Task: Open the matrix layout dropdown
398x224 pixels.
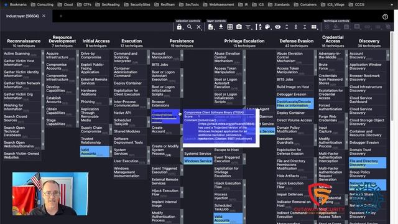Action: pos(314,27)
